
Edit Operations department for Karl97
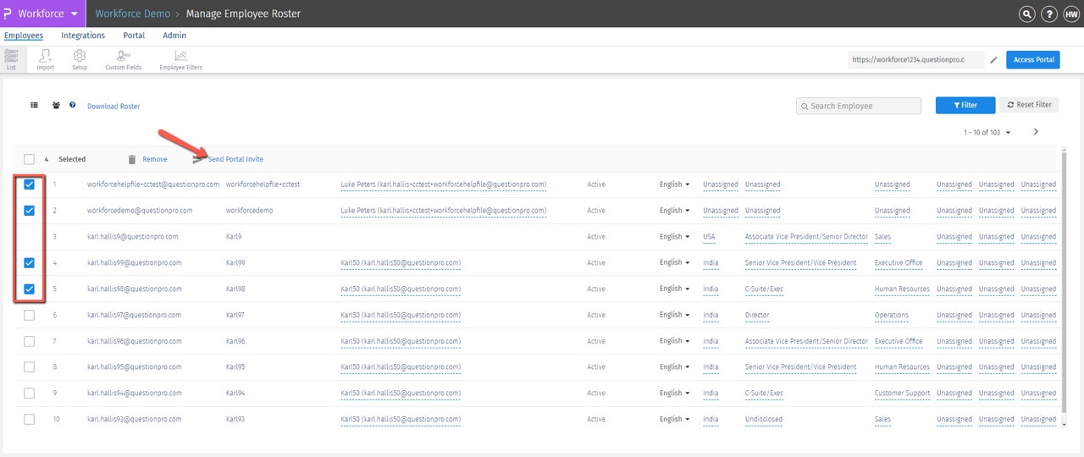tap(892, 316)
